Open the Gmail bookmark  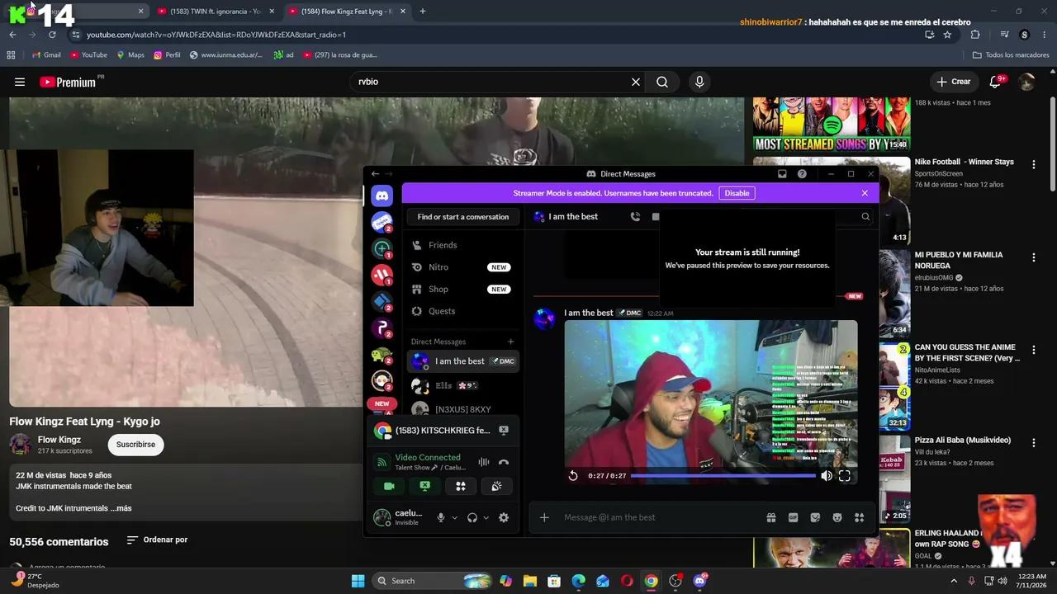click(46, 55)
